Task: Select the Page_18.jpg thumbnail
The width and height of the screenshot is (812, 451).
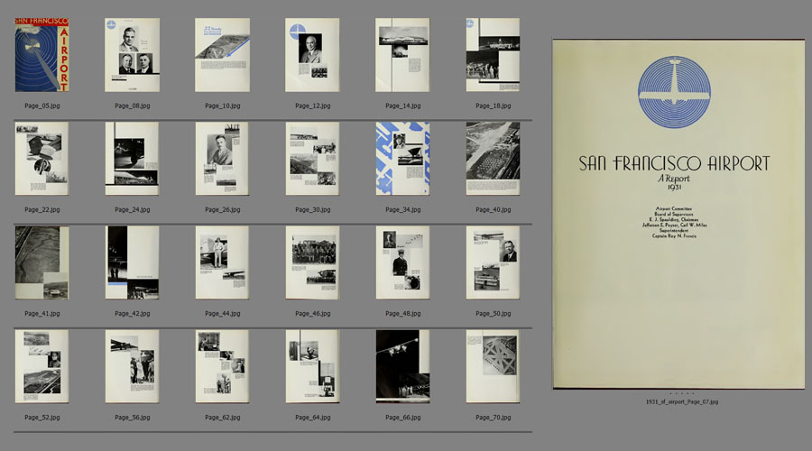Action: 493,55
